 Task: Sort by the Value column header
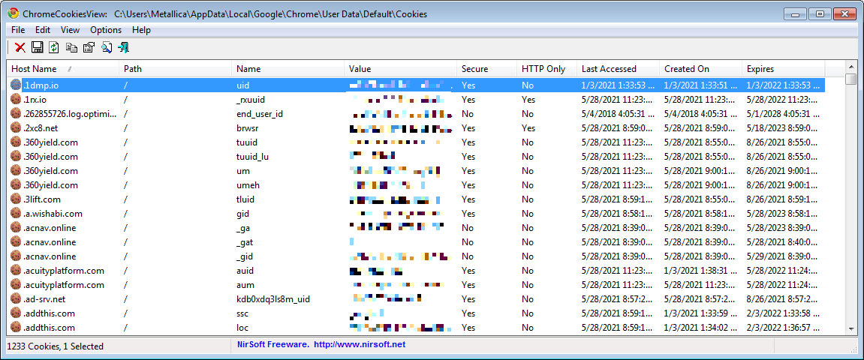point(400,69)
